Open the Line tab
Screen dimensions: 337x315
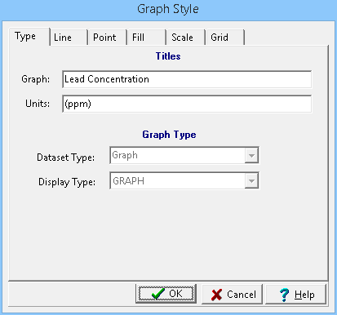[69, 38]
